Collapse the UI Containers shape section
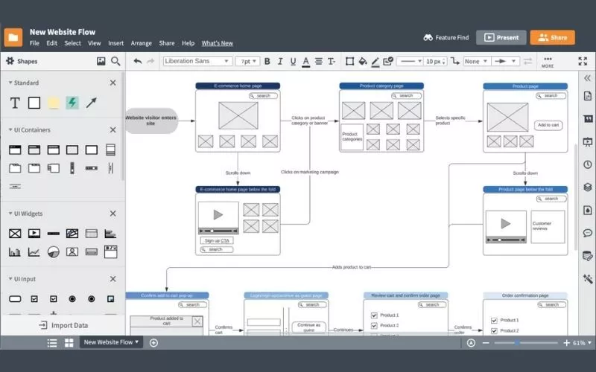 coord(113,130)
